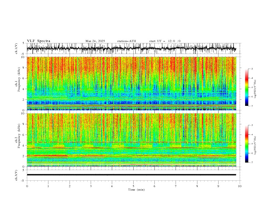Click the "-7" label on ch.2 color bar
Image resolution: width=270 pixels, height=209 pixels.
coord(251,163)
